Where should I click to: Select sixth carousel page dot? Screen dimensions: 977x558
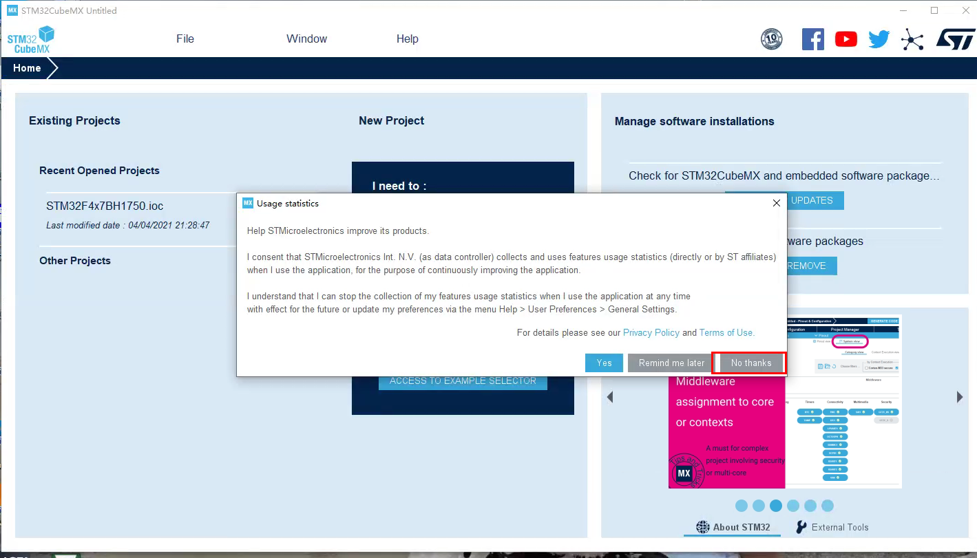[x=828, y=506]
